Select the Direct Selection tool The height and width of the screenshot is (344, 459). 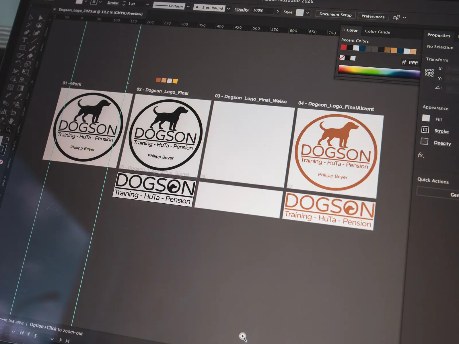pyautogui.click(x=40, y=18)
